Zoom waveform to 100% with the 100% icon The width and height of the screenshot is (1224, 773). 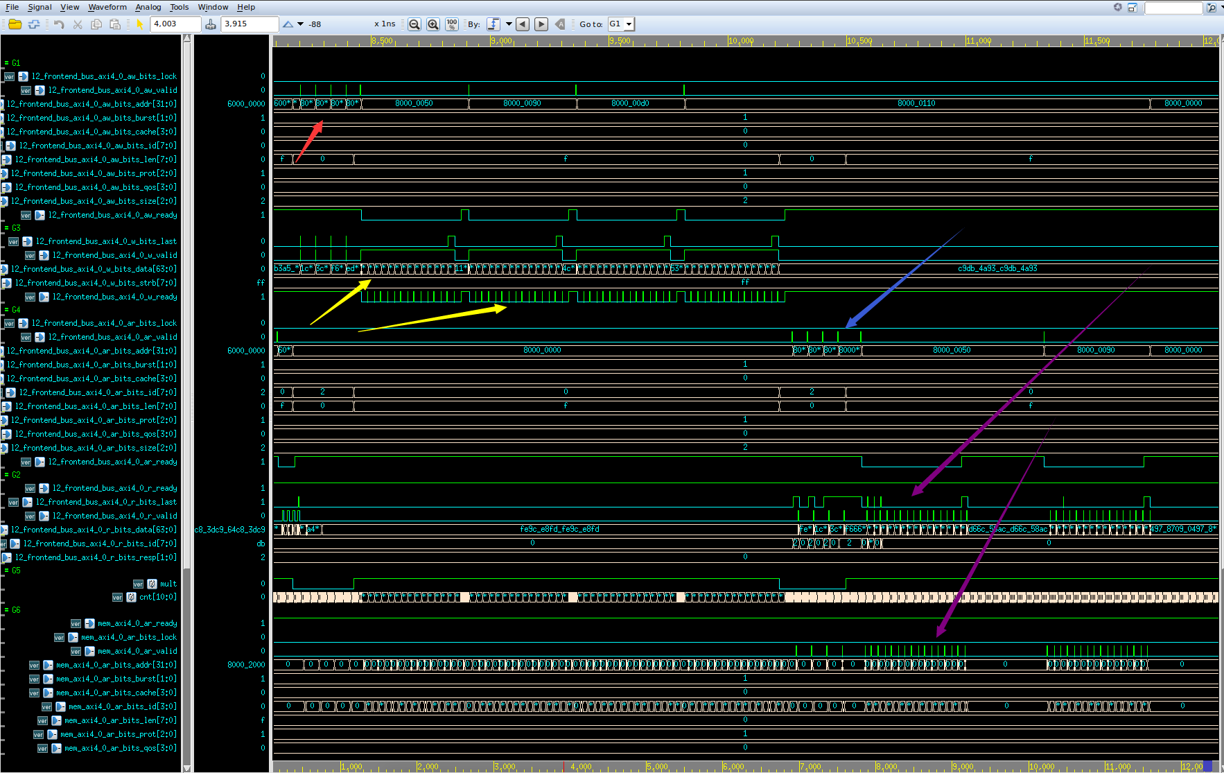(x=451, y=24)
